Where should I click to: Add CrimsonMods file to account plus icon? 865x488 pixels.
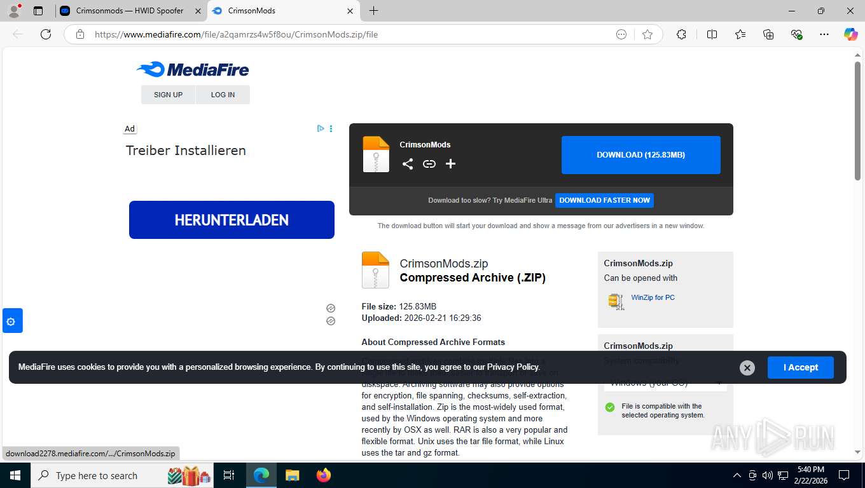point(450,164)
